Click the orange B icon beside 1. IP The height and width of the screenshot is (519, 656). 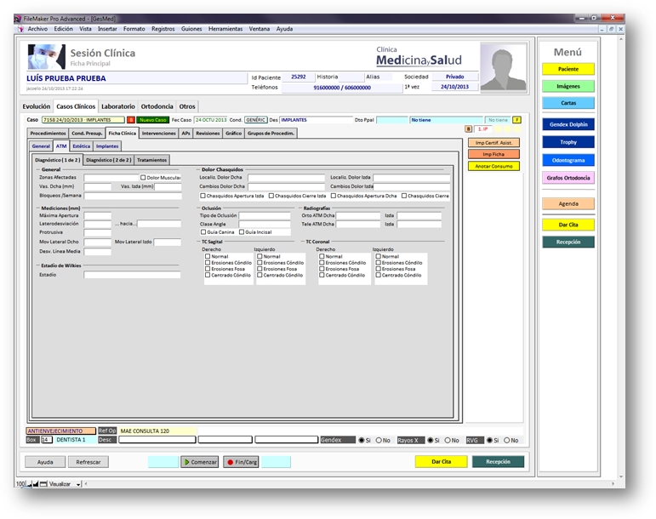point(469,129)
